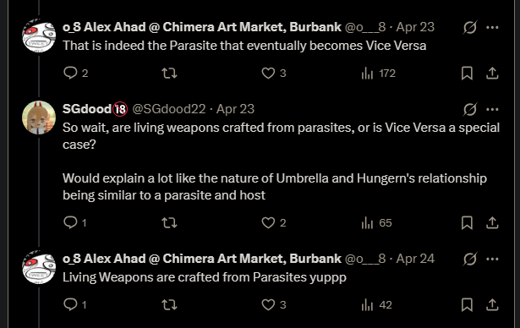View analytics showing 172 views
520x328 pixels.
pos(378,73)
